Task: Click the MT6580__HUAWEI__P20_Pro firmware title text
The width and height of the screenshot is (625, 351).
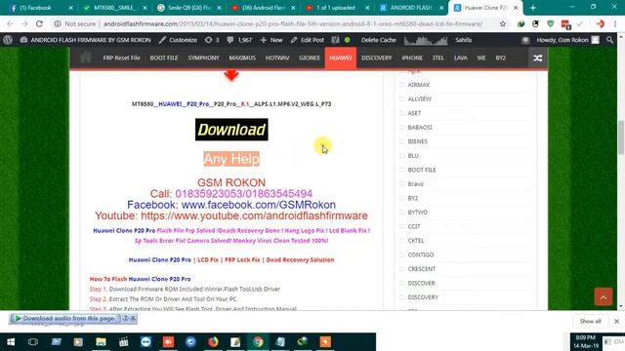Action: pyautogui.click(x=231, y=104)
